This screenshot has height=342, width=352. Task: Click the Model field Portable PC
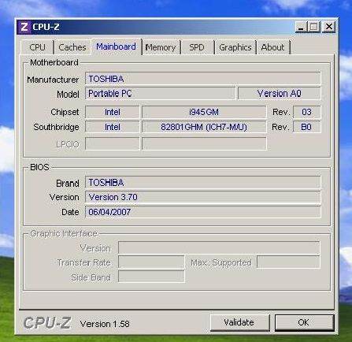pyautogui.click(x=160, y=94)
